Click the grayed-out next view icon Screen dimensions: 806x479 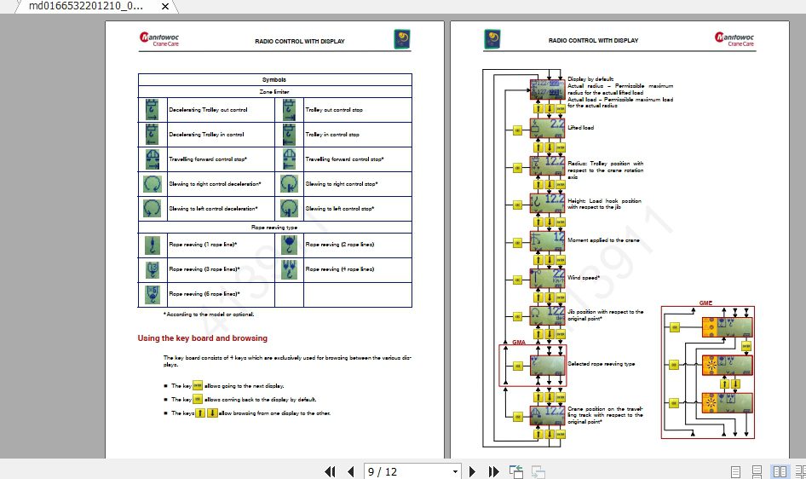(538, 471)
